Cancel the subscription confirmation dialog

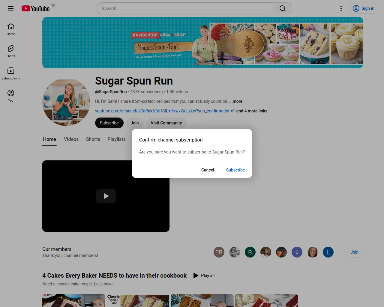(x=208, y=170)
